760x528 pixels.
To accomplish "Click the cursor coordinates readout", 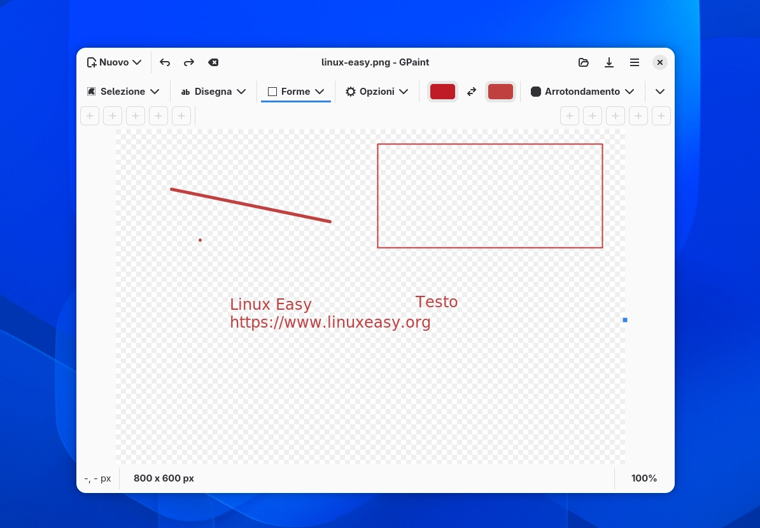I will tap(97, 478).
